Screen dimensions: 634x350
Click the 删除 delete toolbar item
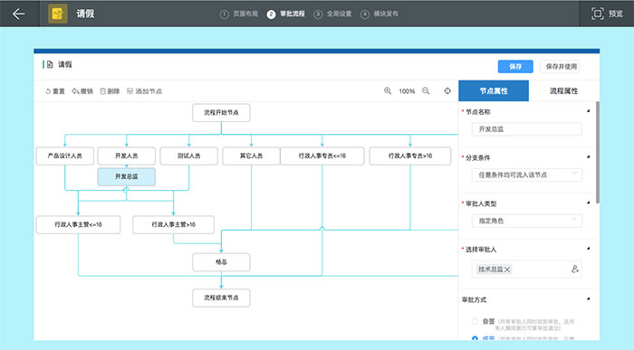pos(110,91)
